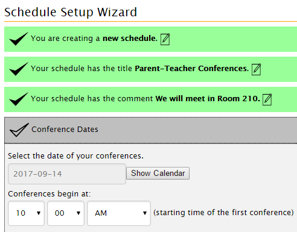The height and width of the screenshot is (232, 297).
Task: Open the minutes dropdown showing 00
Action: pyautogui.click(x=66, y=213)
